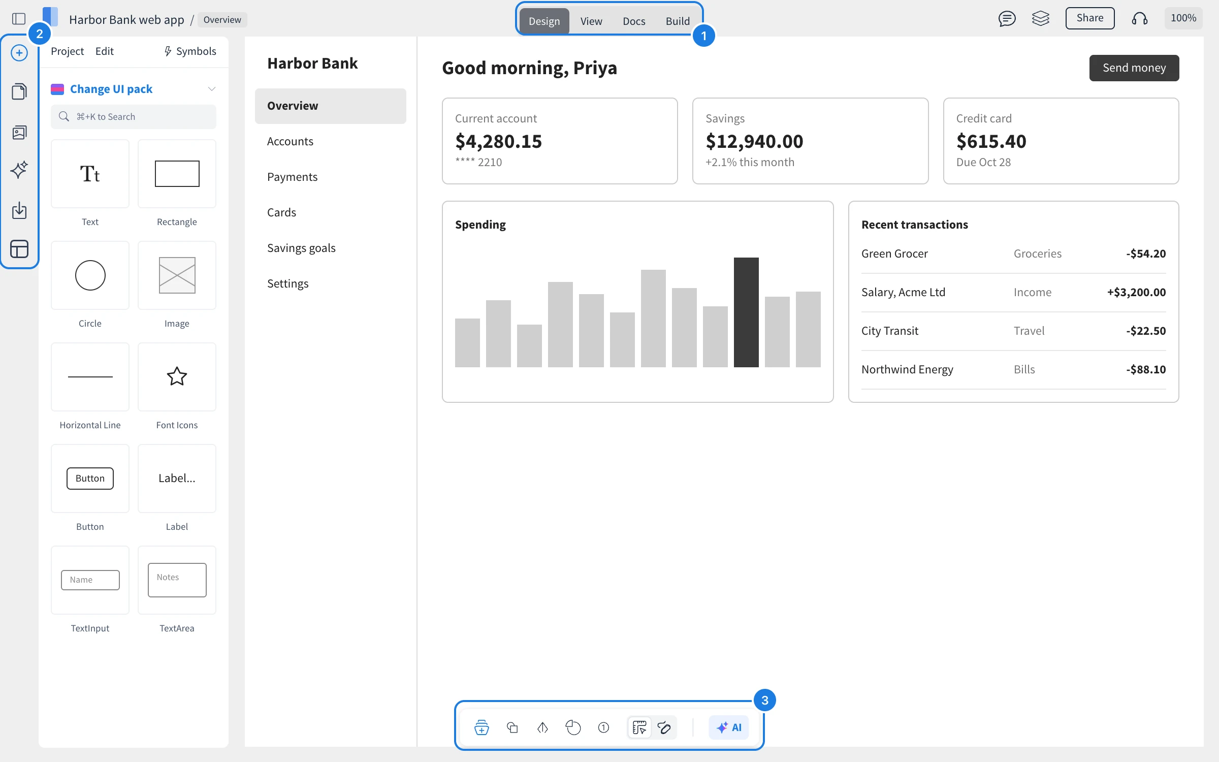Open the layout template icon in left sidebar
The image size is (1219, 762).
19,249
